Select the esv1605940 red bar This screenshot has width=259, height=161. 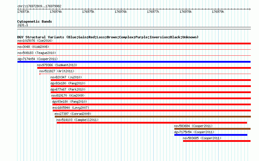[x=152, y=111]
